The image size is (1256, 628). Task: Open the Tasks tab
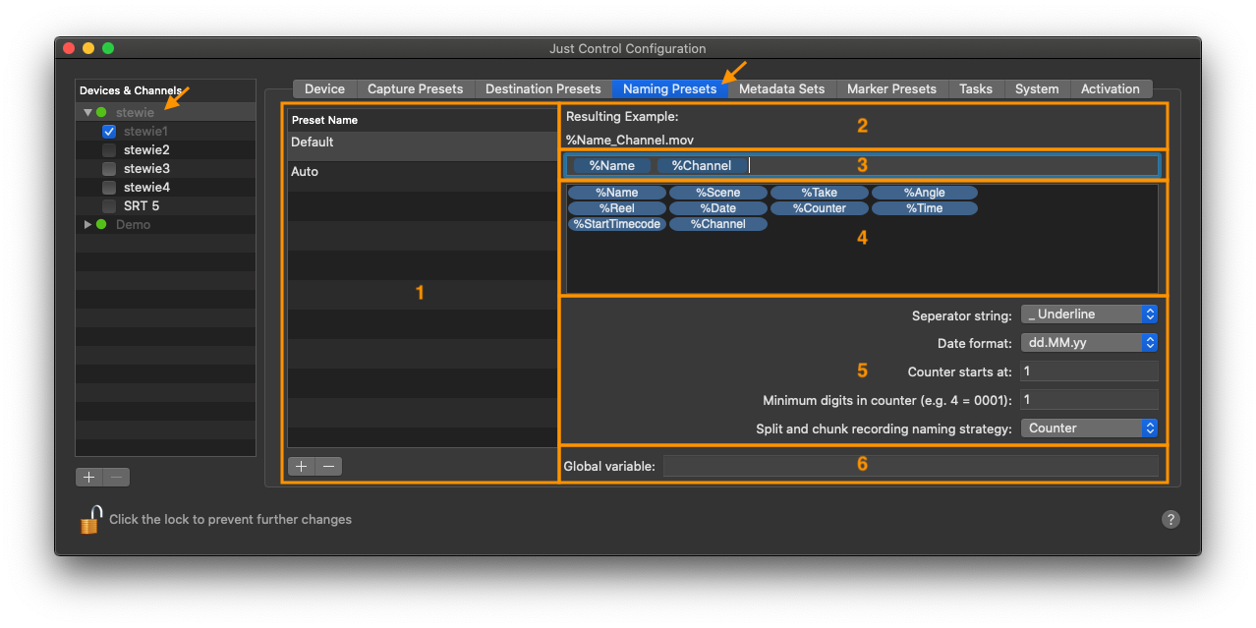click(x=976, y=88)
